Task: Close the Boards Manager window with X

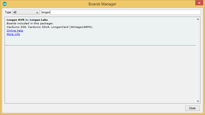Action: coord(199,3)
